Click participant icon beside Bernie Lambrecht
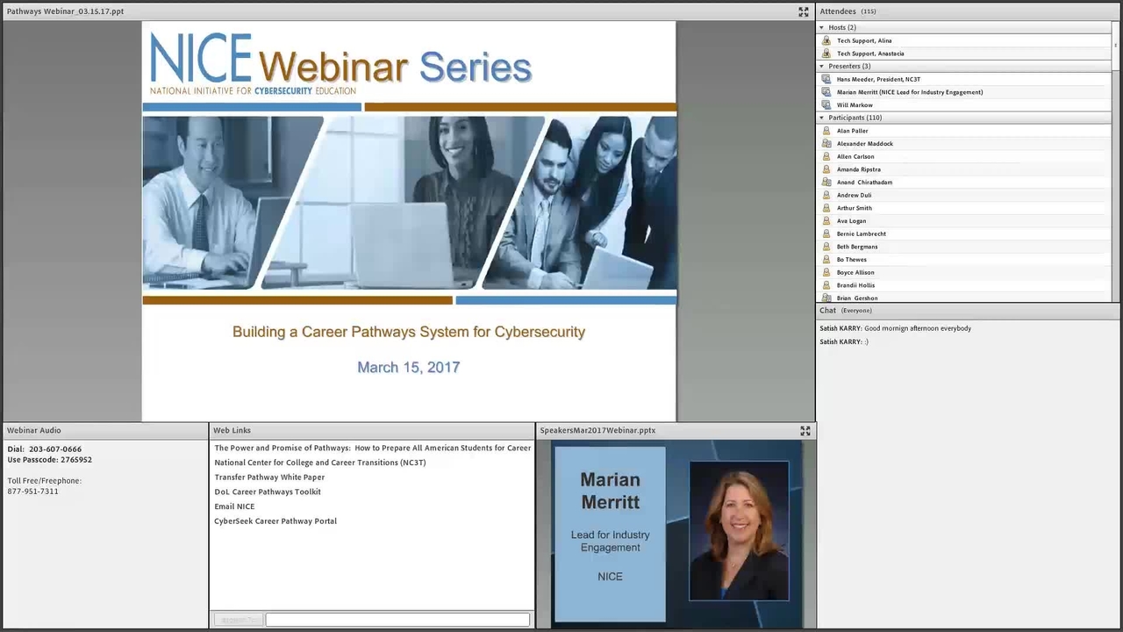 click(x=826, y=233)
